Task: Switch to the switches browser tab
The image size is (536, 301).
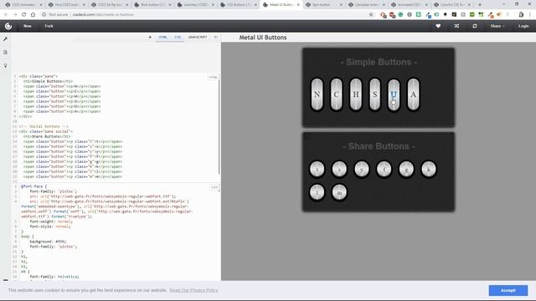Action: click(195, 5)
